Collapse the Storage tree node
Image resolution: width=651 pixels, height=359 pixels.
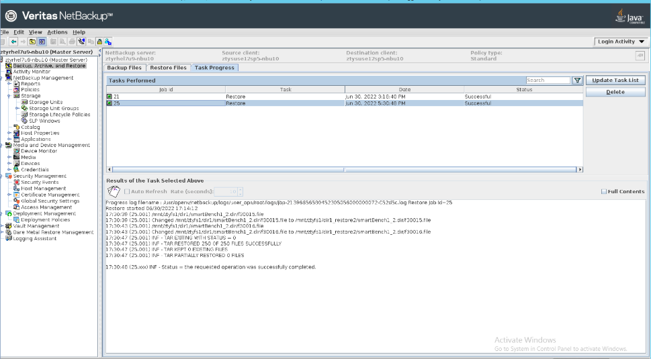point(9,96)
